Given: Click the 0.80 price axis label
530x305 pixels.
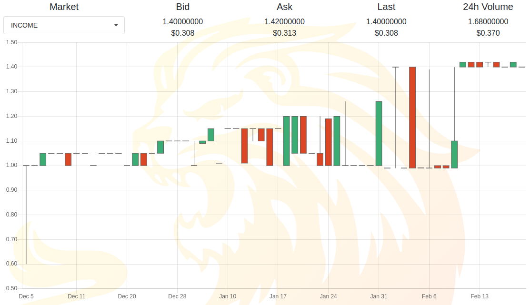Looking at the screenshot, I should 11,214.
